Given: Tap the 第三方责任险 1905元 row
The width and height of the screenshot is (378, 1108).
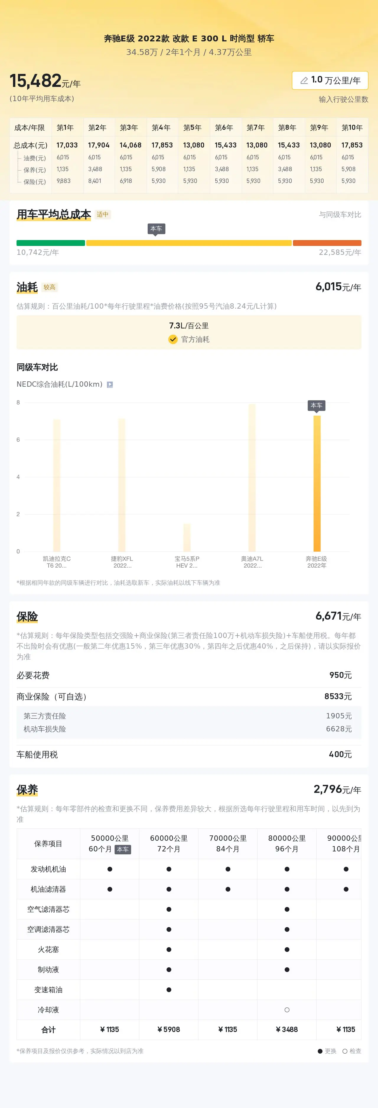Looking at the screenshot, I should tap(189, 716).
